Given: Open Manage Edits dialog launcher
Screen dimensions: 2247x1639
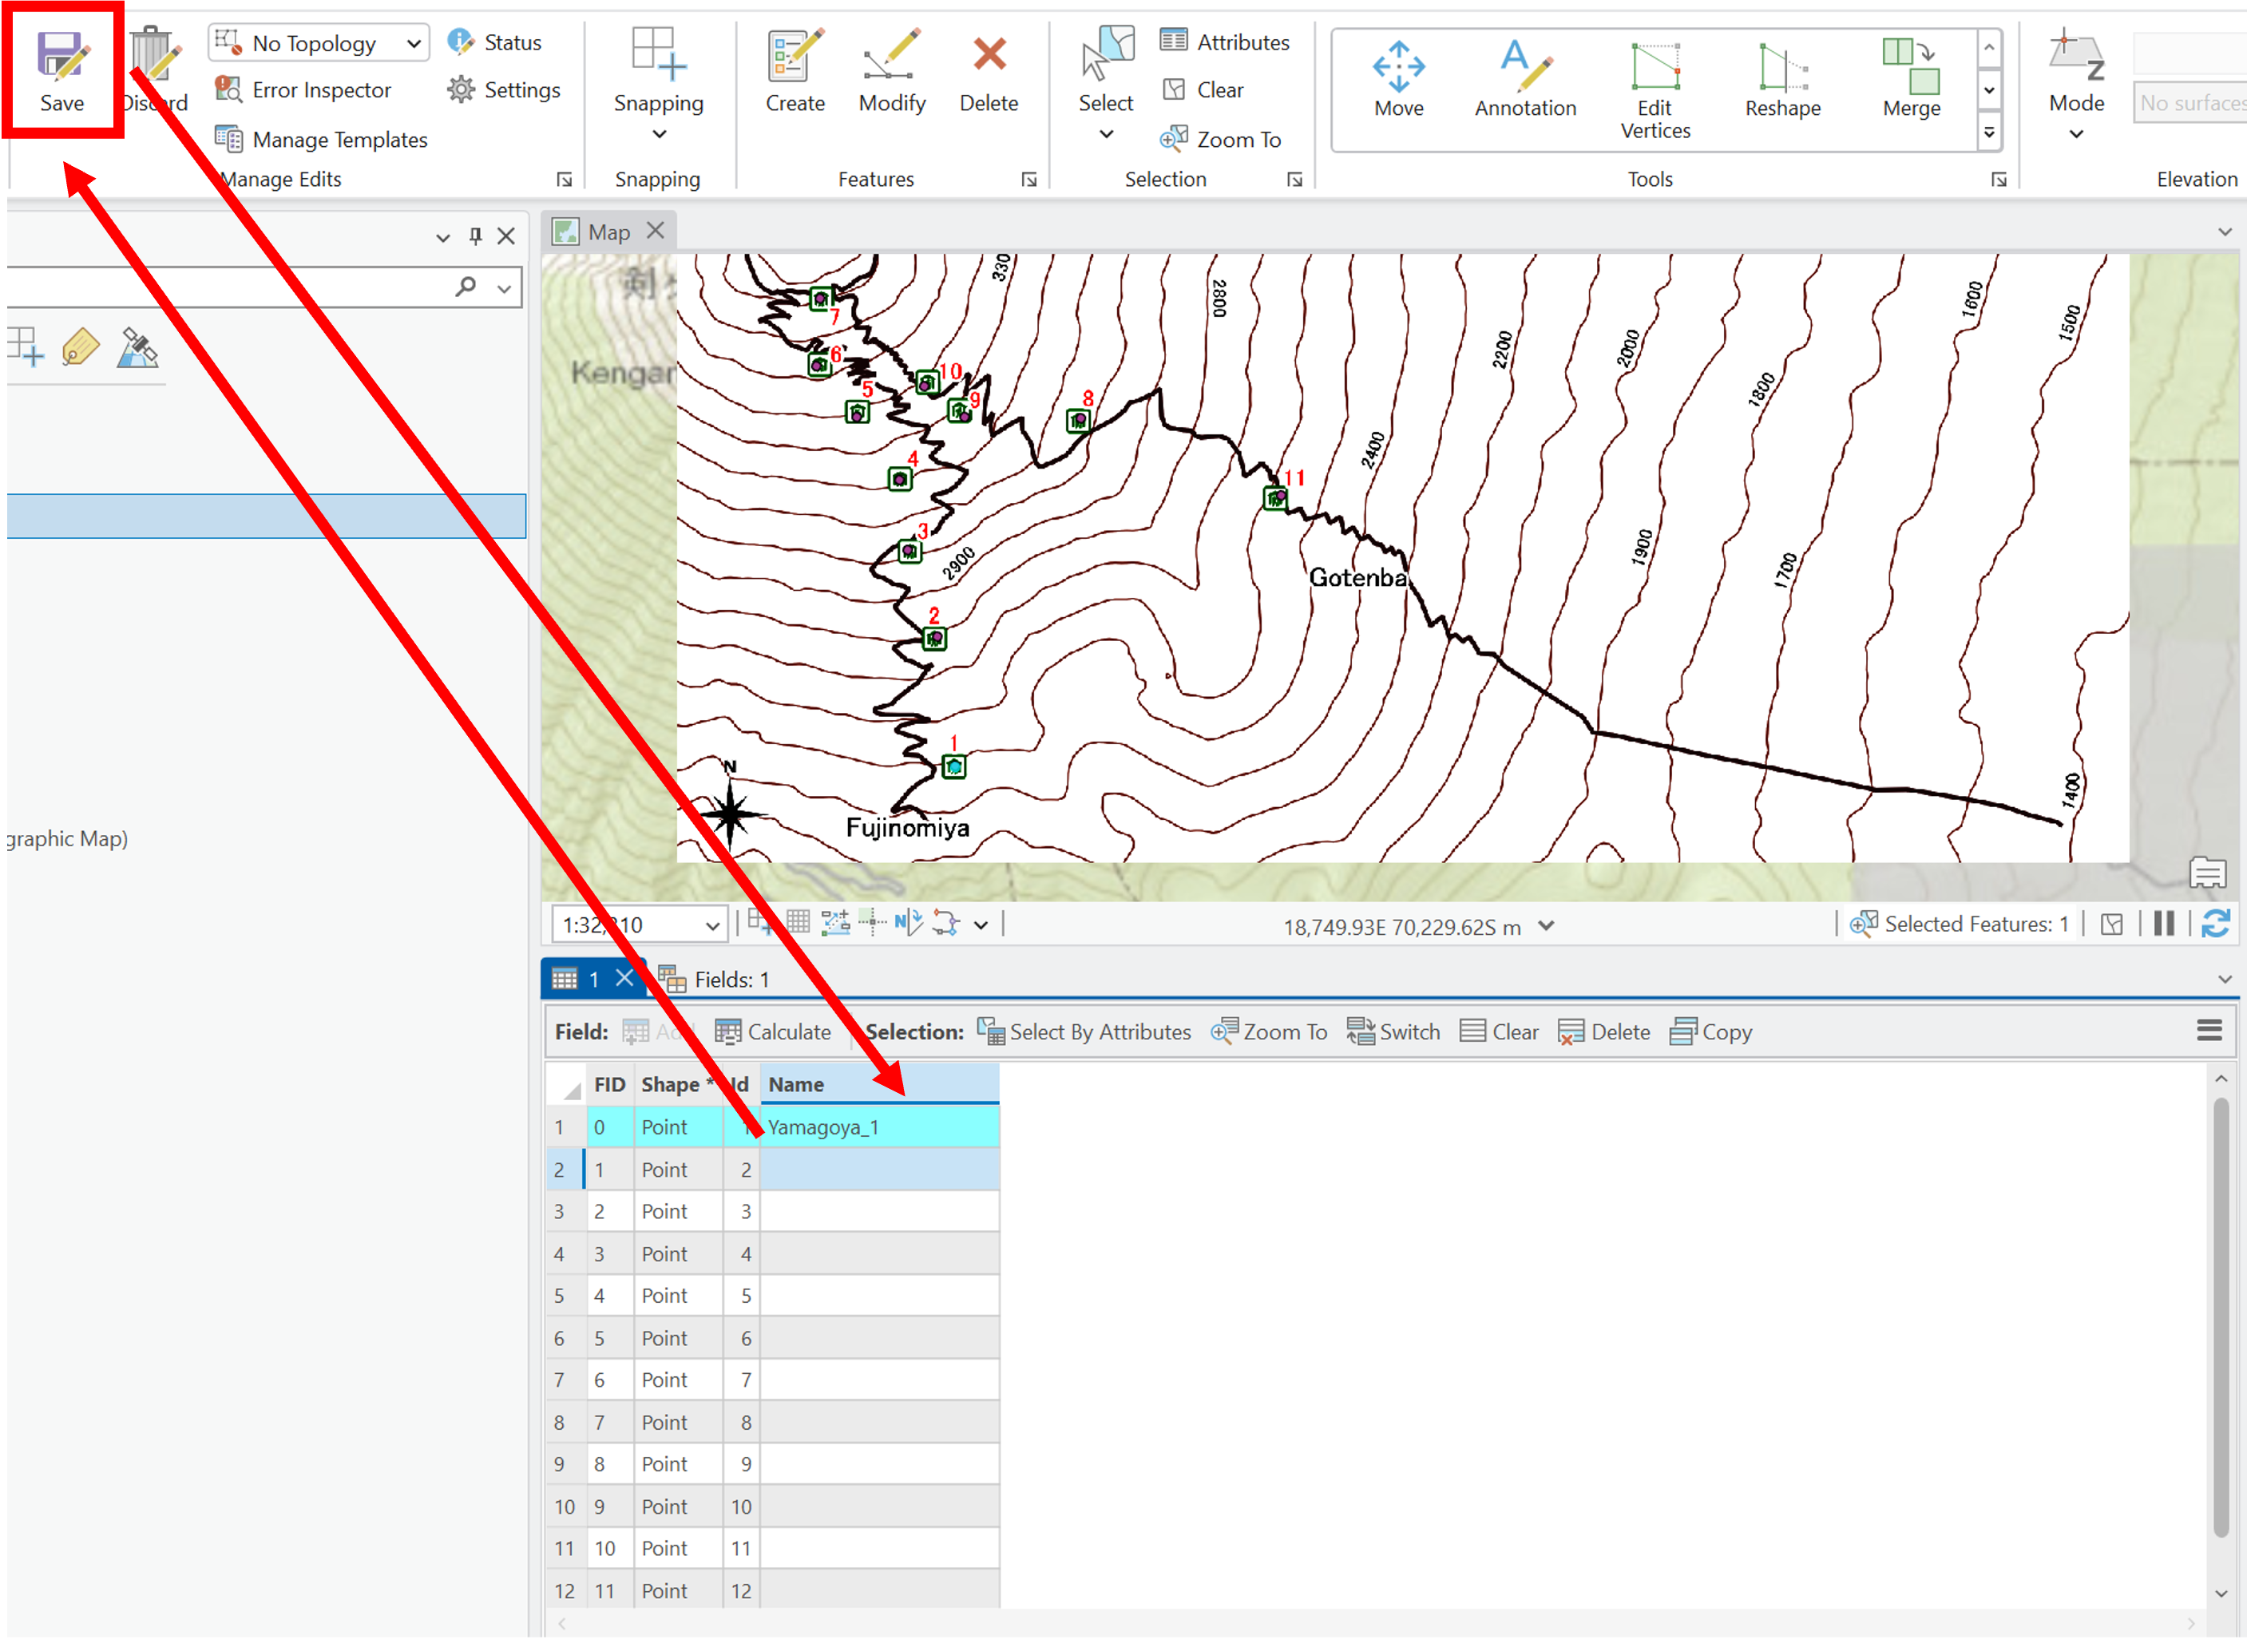Looking at the screenshot, I should pos(565,180).
